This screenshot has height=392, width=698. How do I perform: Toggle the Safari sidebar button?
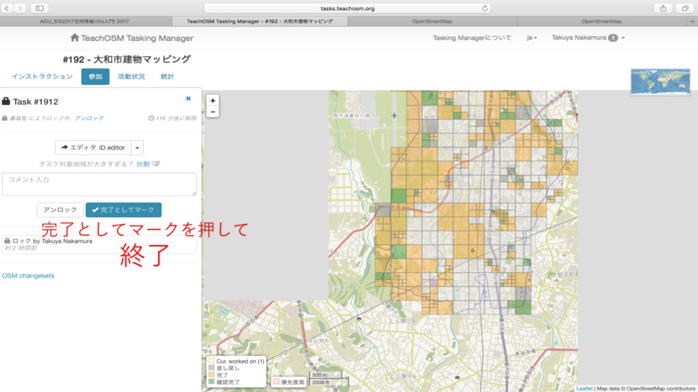tap(39, 8)
